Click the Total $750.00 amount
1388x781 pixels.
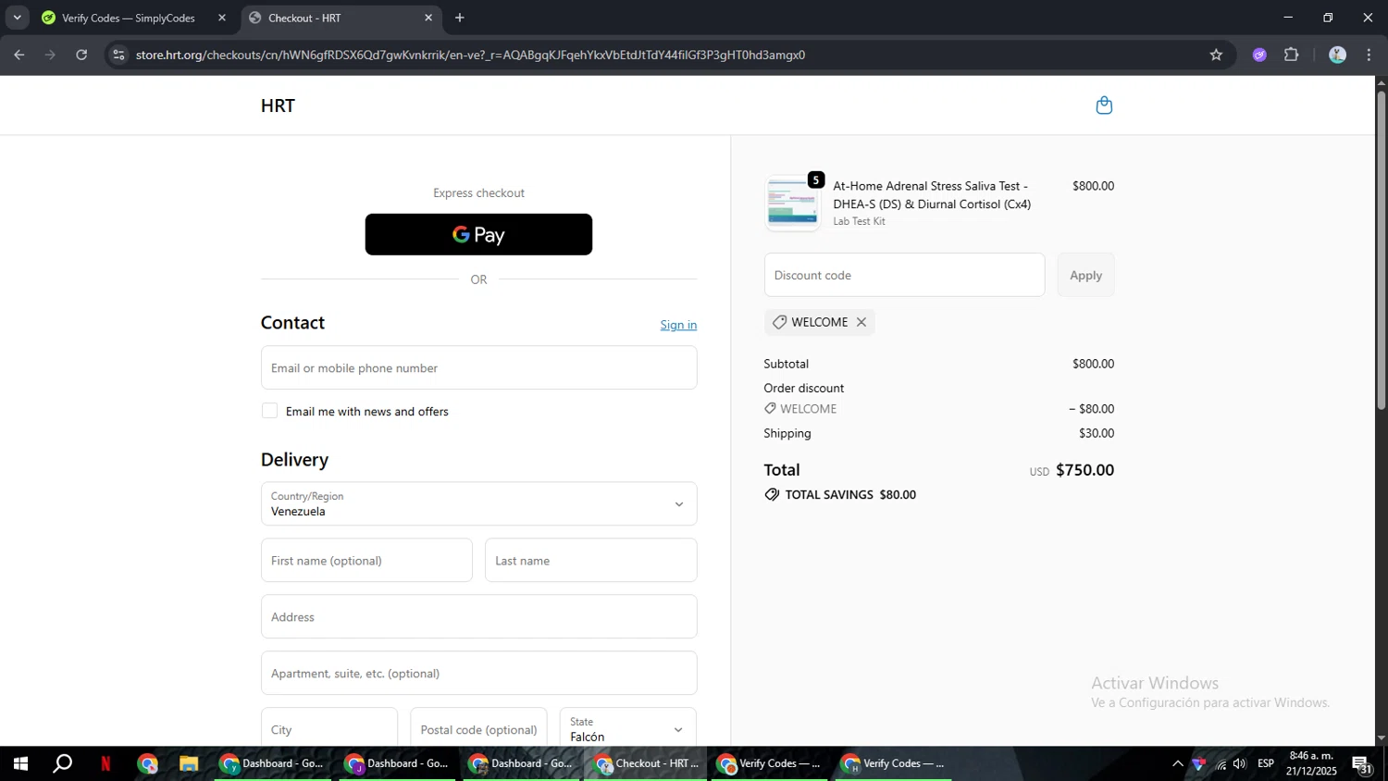coord(1084,470)
